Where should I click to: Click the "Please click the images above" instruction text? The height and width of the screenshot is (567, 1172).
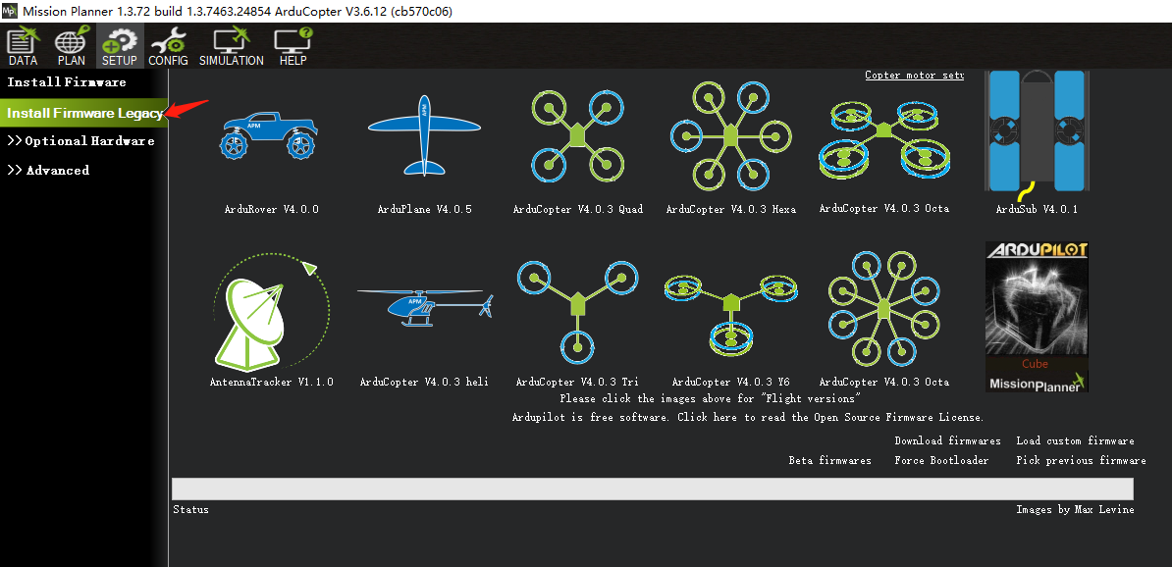click(x=710, y=399)
